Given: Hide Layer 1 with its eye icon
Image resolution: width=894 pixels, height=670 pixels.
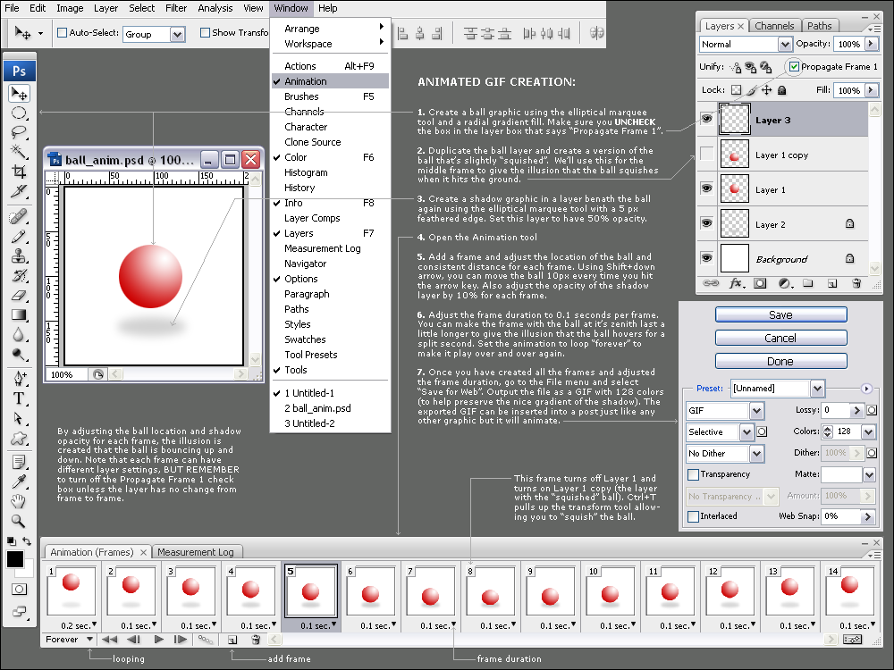Looking at the screenshot, I should tap(707, 188).
